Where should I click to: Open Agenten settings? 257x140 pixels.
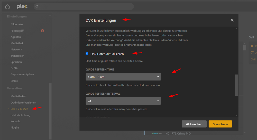[x=16, y=37]
